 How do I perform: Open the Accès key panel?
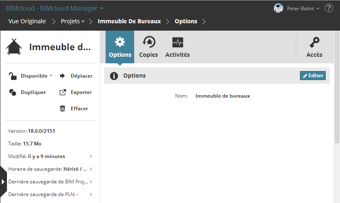(x=314, y=47)
